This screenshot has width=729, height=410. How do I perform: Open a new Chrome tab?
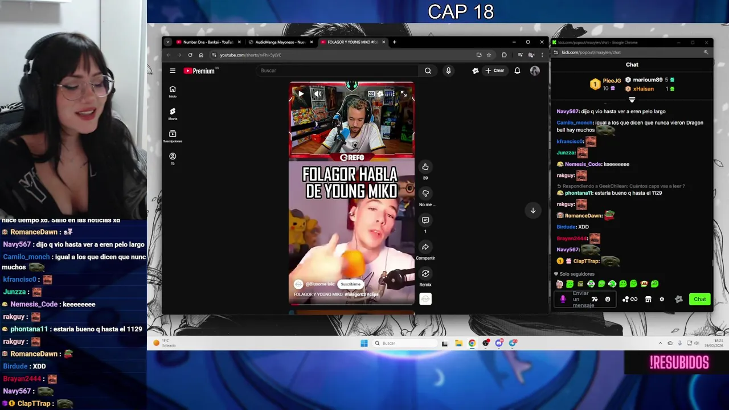[x=394, y=42]
